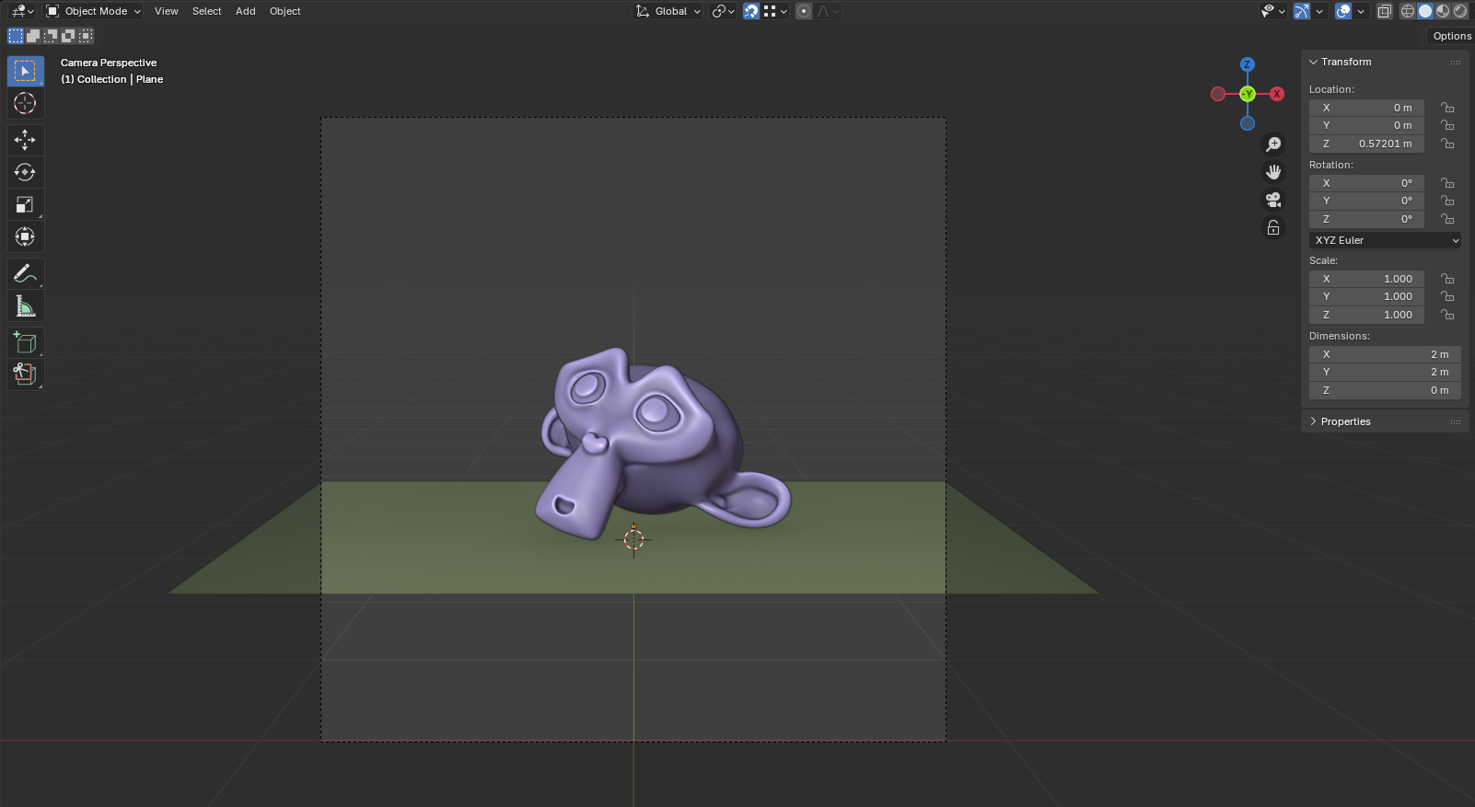Open the View menu
Screen dimensions: 1475x807
167,11
